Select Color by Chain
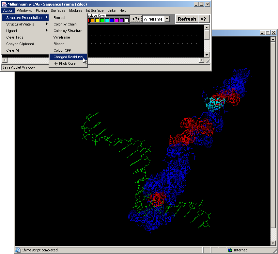The height and width of the screenshot is (254, 278). tap(68, 24)
